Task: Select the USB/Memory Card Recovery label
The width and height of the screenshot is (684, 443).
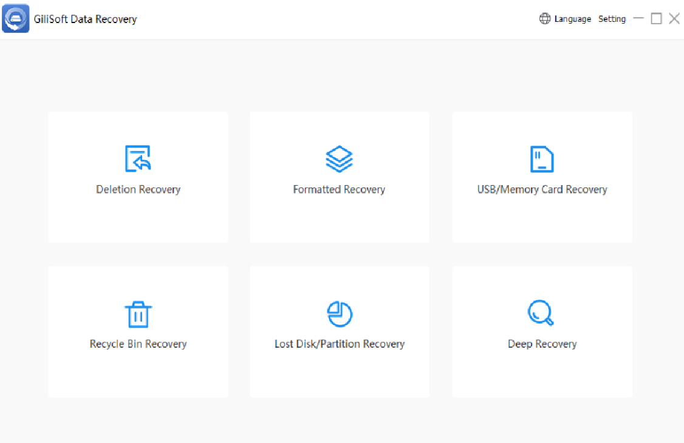Action: pos(542,189)
